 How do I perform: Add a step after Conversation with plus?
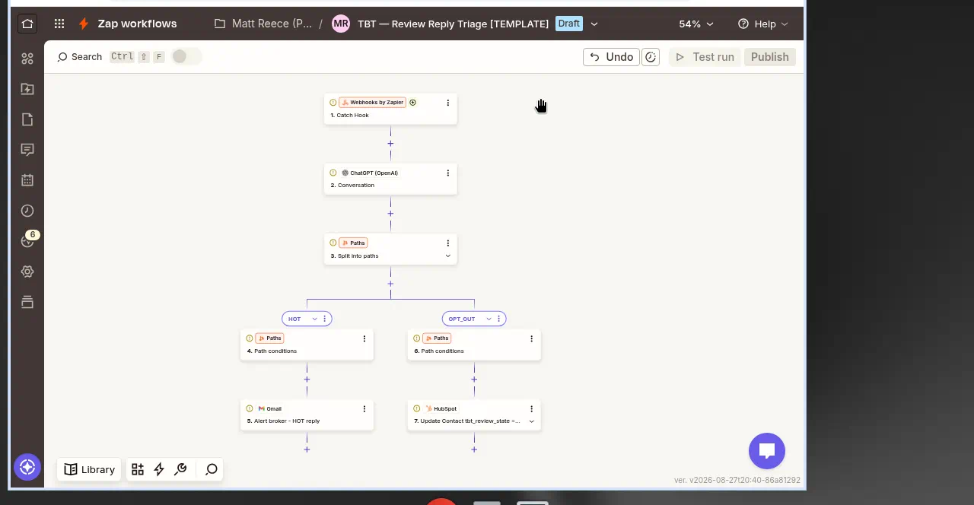(x=390, y=214)
